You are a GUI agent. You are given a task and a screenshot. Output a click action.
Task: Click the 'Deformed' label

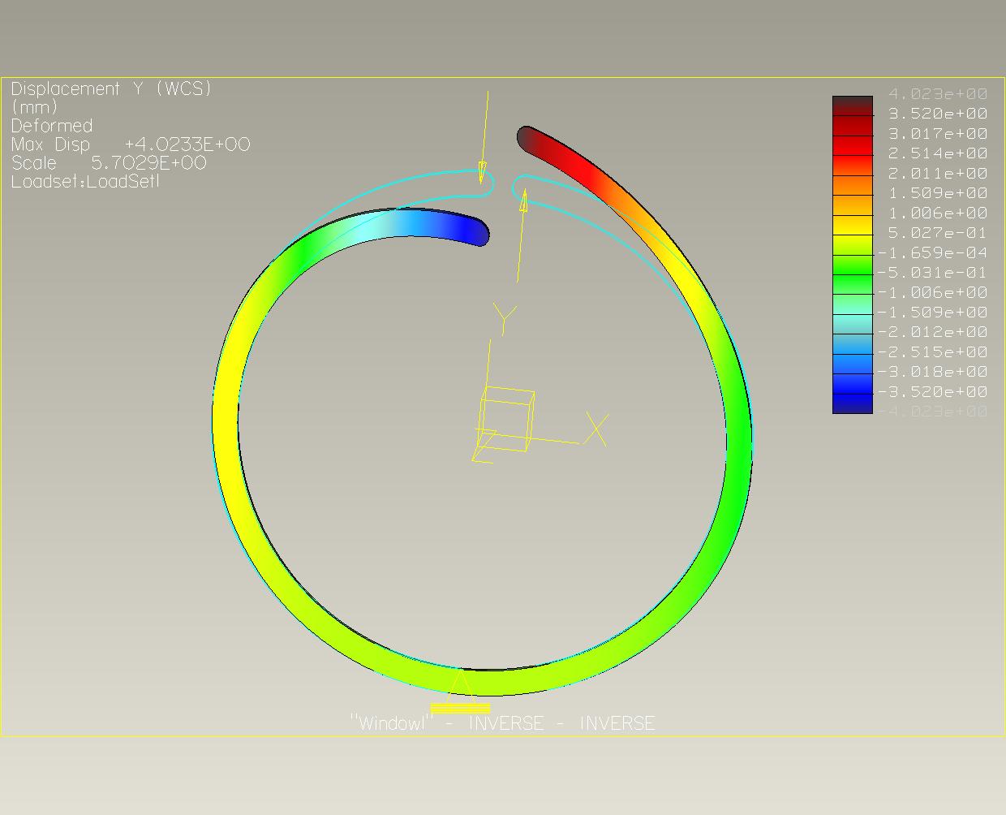pos(52,126)
